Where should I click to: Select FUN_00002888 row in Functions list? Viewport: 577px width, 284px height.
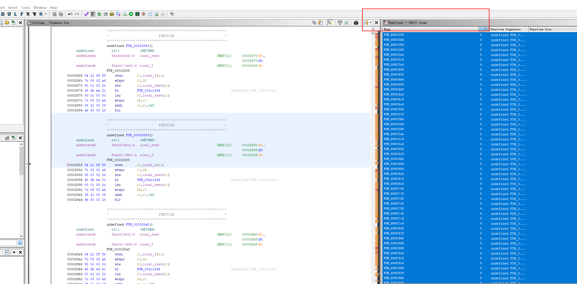tap(480, 248)
